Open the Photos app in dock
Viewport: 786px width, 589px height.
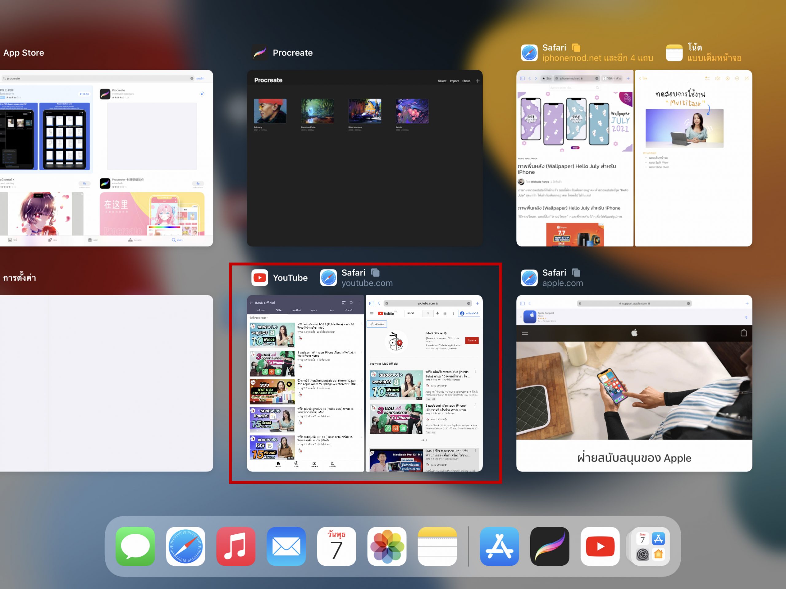click(x=387, y=546)
